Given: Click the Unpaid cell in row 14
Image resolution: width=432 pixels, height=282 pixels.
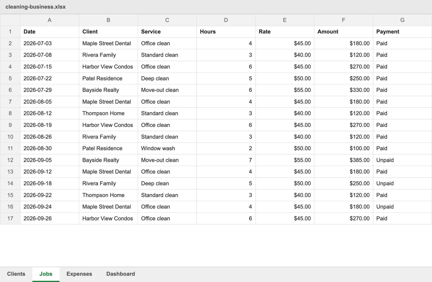Looking at the screenshot, I should pos(402,184).
